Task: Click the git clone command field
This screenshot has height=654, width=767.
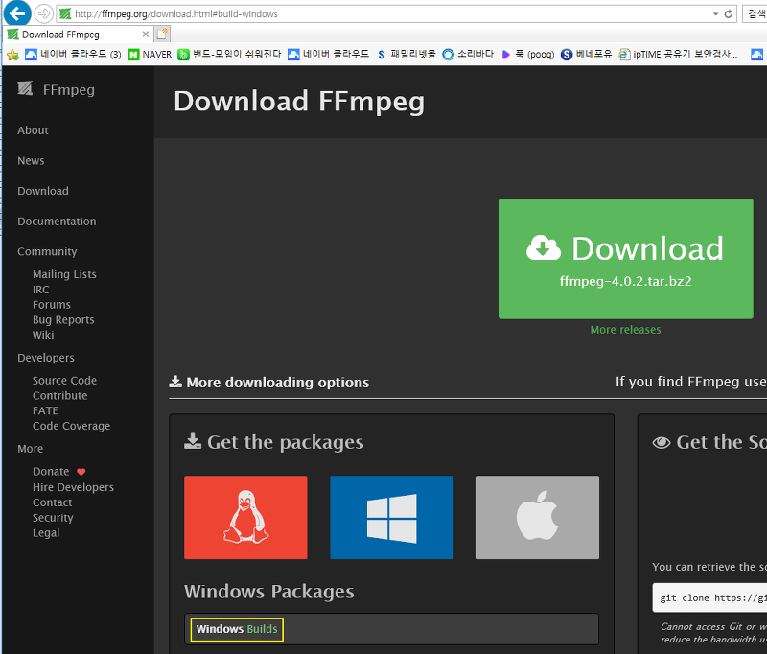Action: coord(709,597)
